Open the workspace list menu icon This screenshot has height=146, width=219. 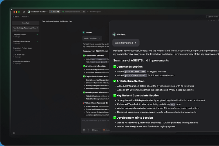[x=84, y=12]
